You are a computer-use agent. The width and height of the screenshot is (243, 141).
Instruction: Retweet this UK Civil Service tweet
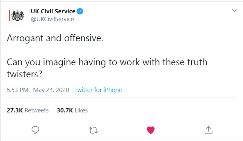[93, 130]
